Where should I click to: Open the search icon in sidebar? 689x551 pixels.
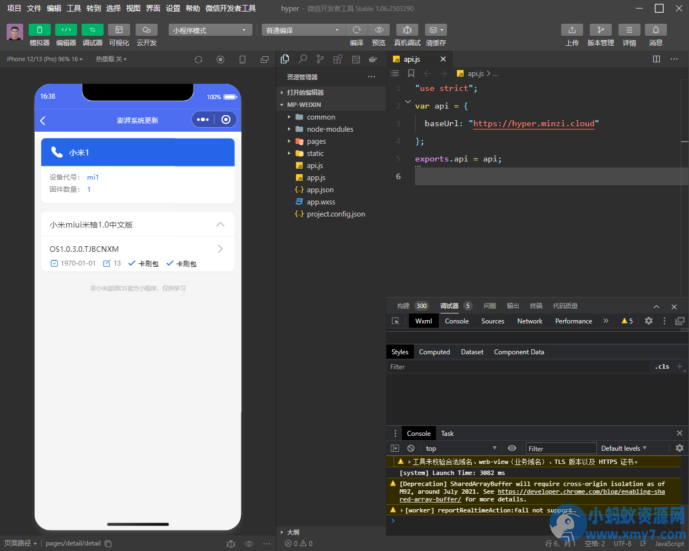pyautogui.click(x=303, y=59)
